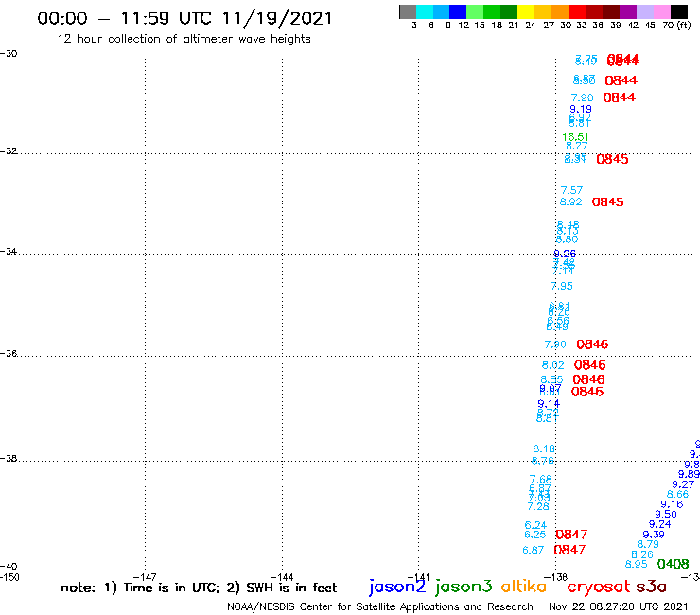Viewport: 700px width, 615px height.
Task: Select the 'jason2' legend label
Action: click(x=397, y=587)
